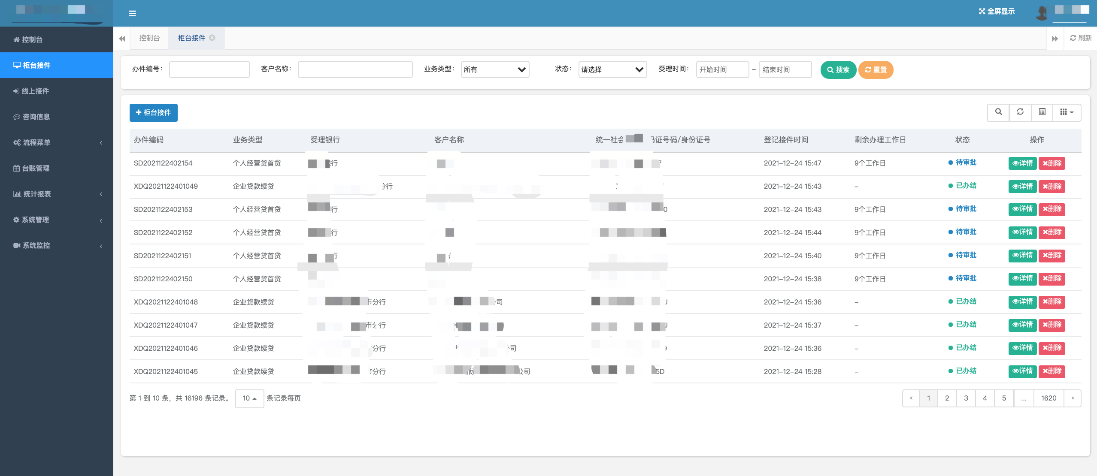The image size is (1097, 476).
Task: View 详情 for XDQ2021122401047
Action: (1023, 325)
